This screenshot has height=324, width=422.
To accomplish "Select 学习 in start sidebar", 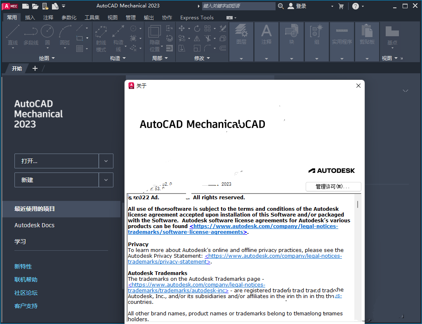I will [x=20, y=242].
